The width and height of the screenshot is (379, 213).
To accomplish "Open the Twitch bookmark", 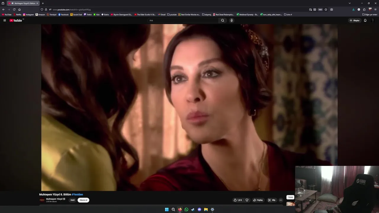I will click(x=88, y=14).
